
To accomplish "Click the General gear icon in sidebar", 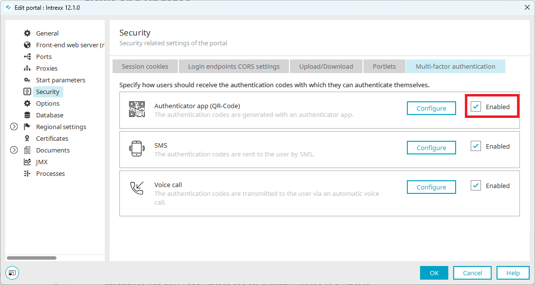I will [27, 33].
